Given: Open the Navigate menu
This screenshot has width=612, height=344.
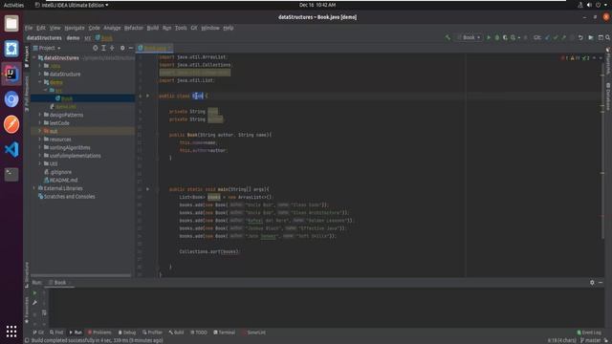Looking at the screenshot, I should tap(75, 28).
